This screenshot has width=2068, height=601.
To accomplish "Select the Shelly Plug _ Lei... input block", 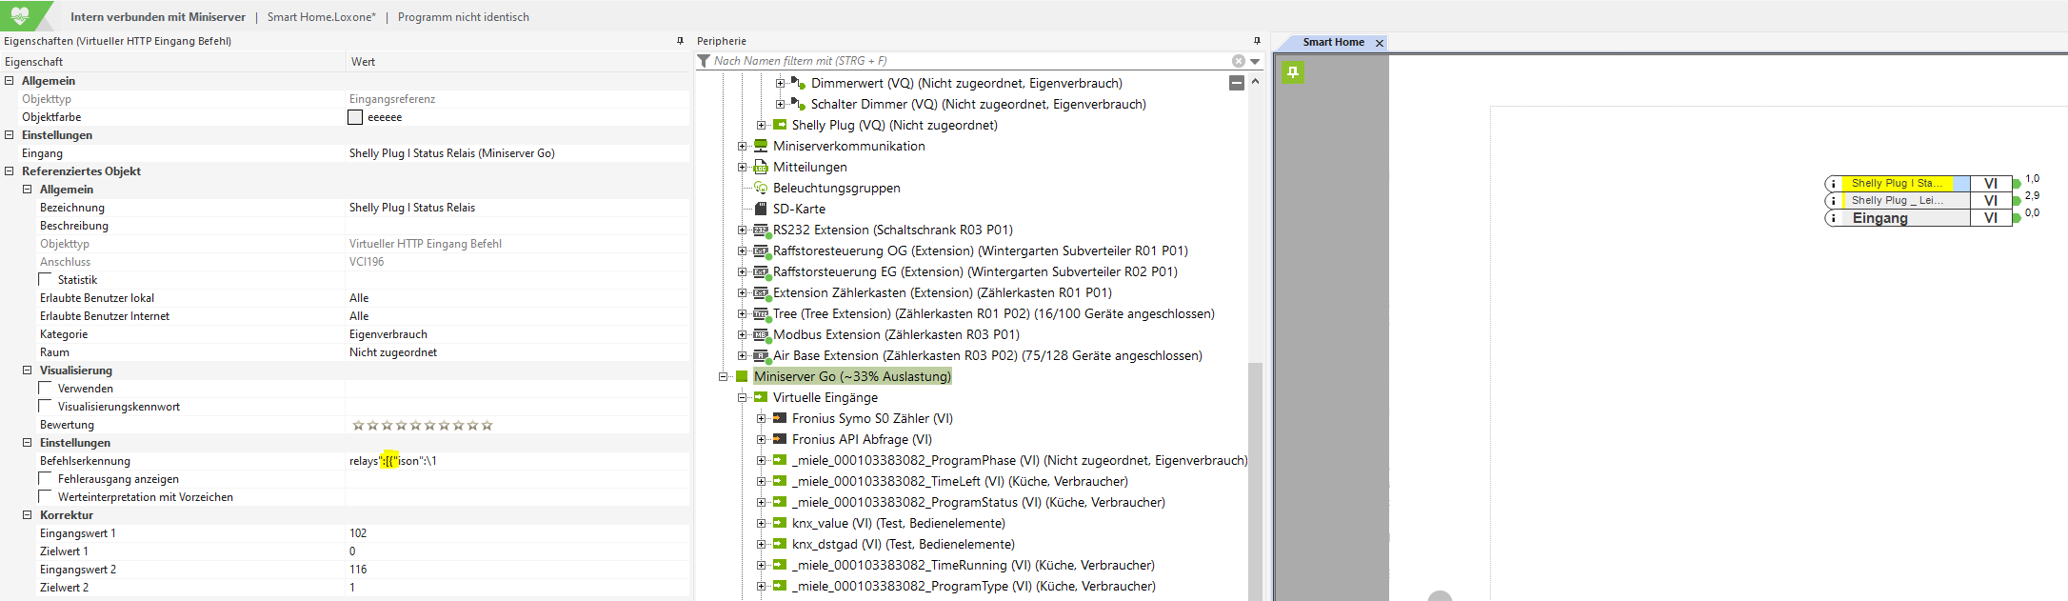I will coord(1918,201).
